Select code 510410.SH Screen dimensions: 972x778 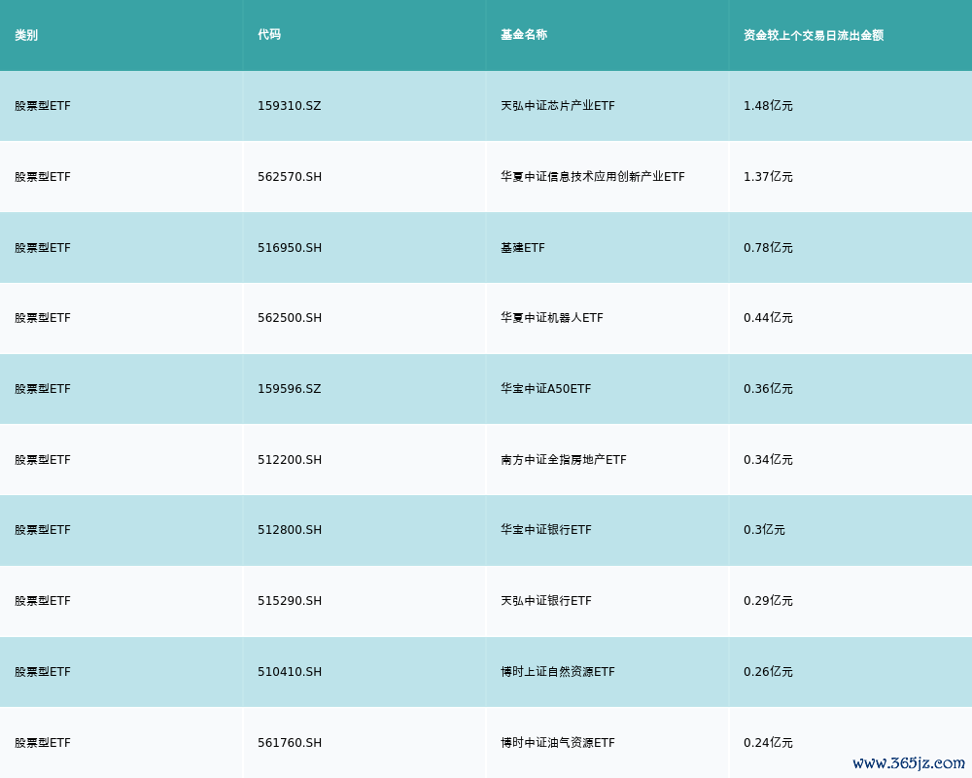click(x=290, y=673)
